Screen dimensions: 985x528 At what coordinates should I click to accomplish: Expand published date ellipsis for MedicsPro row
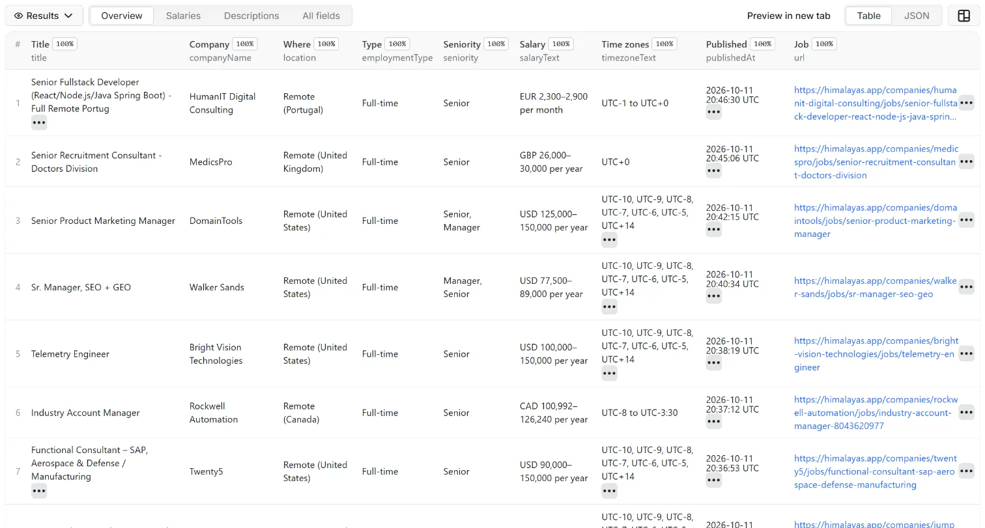(x=714, y=171)
